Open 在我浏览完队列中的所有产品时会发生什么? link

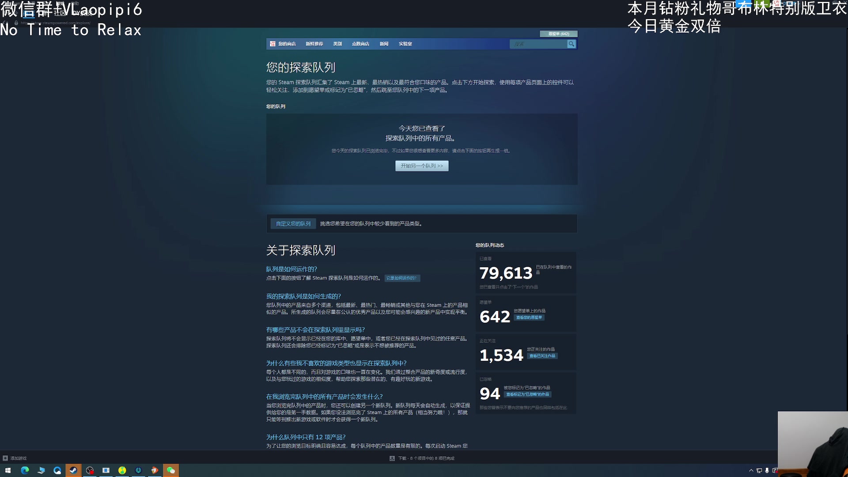click(x=324, y=397)
